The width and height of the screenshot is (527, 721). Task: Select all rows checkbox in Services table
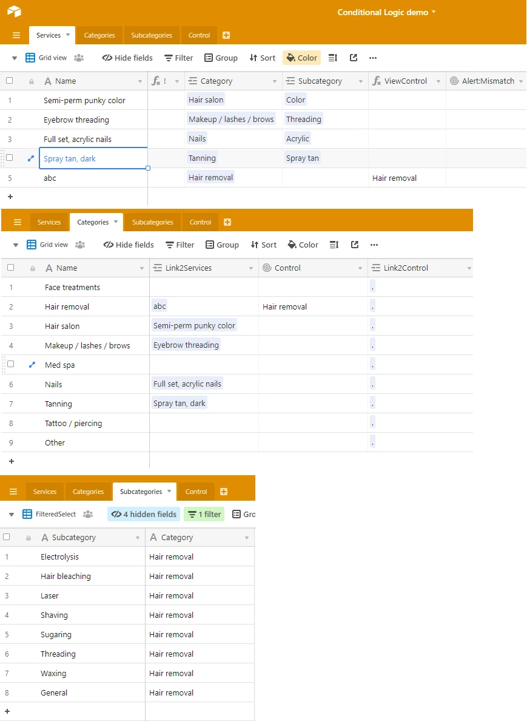click(x=9, y=81)
